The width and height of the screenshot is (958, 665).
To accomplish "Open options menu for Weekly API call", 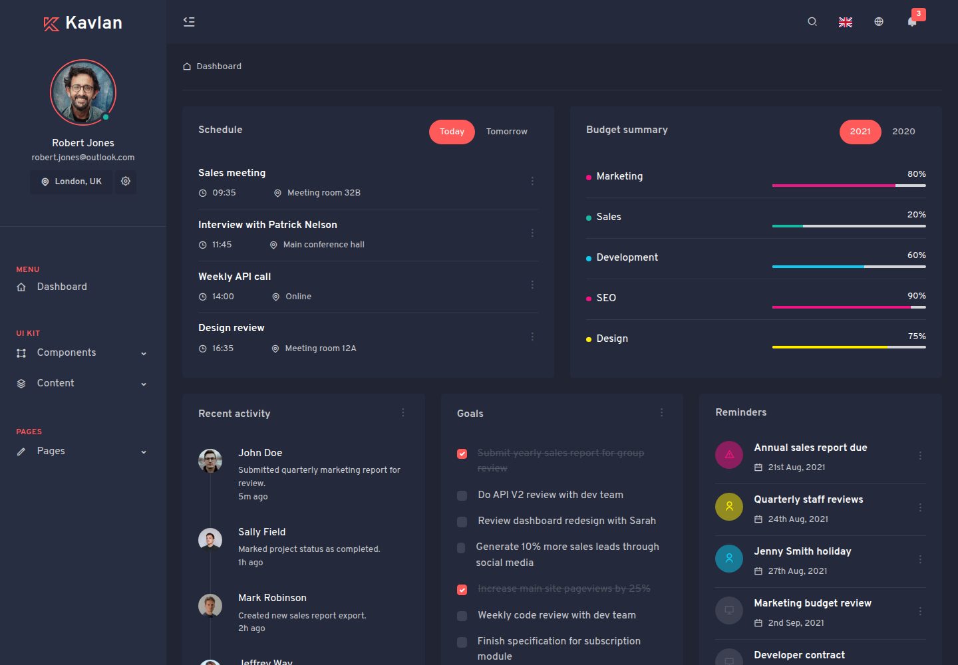I will click(x=532, y=285).
